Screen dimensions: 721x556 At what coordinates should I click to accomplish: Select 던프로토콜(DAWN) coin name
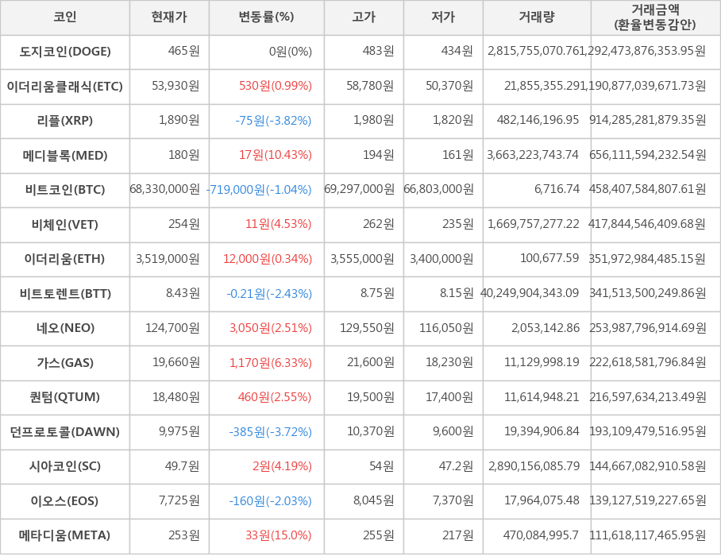tap(65, 432)
